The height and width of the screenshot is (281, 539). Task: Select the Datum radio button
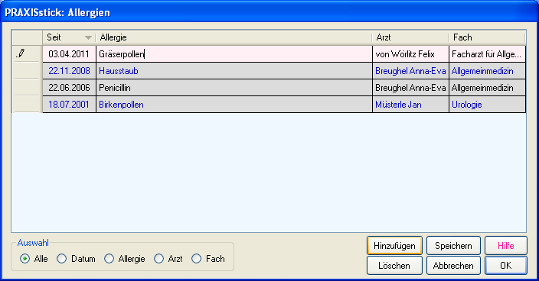pyautogui.click(x=61, y=259)
